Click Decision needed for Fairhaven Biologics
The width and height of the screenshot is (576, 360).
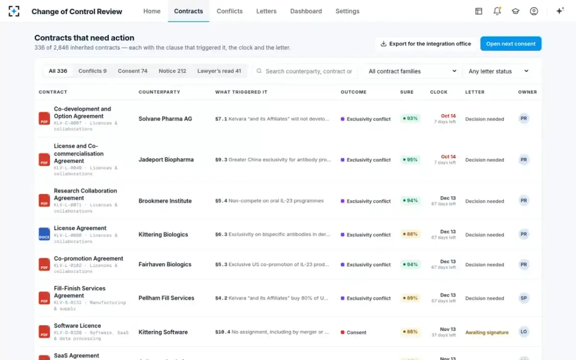coord(485,264)
